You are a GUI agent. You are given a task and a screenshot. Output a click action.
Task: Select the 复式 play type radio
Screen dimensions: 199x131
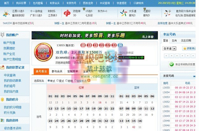[x=58, y=81]
